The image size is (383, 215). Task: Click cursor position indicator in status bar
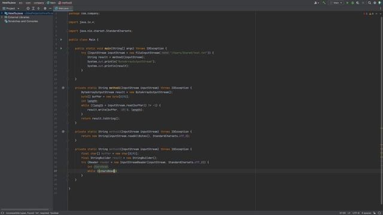[x=342, y=213]
